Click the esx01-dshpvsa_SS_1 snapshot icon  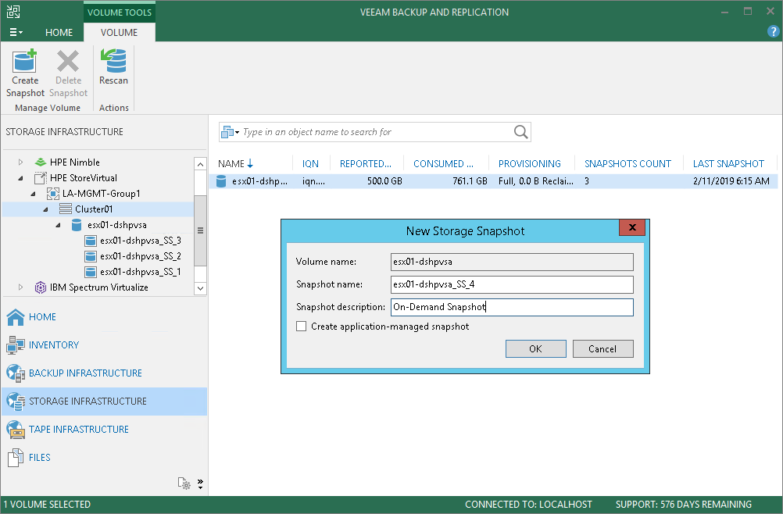coord(91,272)
